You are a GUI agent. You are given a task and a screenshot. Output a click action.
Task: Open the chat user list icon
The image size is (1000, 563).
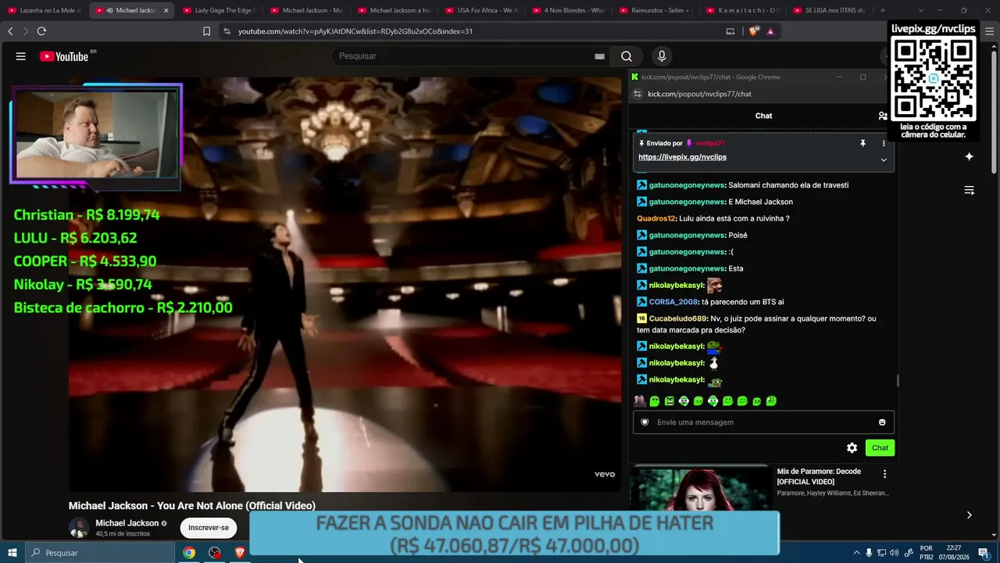[883, 116]
